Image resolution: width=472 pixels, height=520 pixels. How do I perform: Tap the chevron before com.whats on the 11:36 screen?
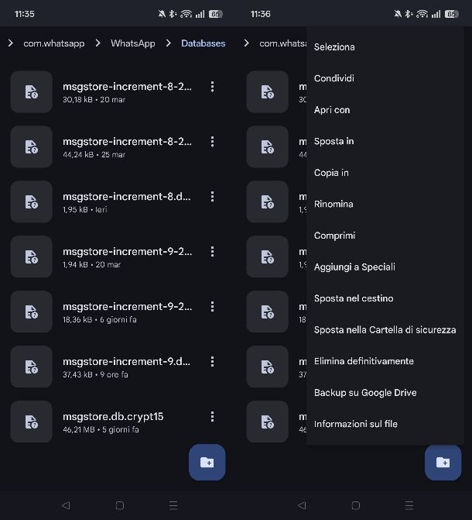[x=246, y=43]
